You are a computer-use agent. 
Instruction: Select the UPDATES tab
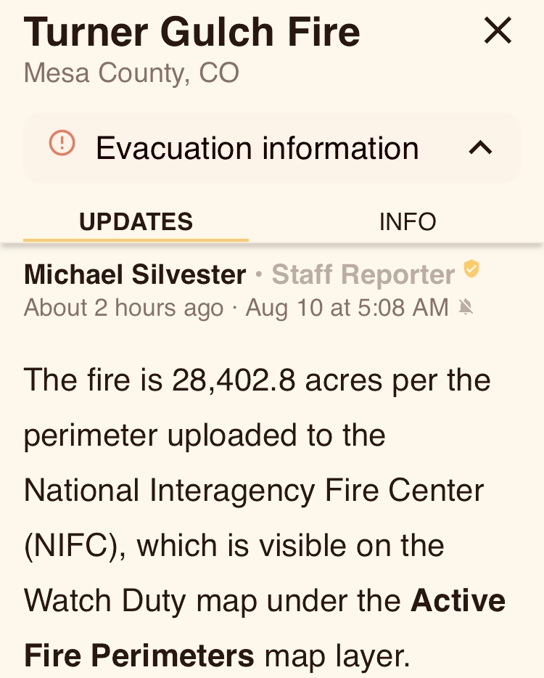[136, 221]
